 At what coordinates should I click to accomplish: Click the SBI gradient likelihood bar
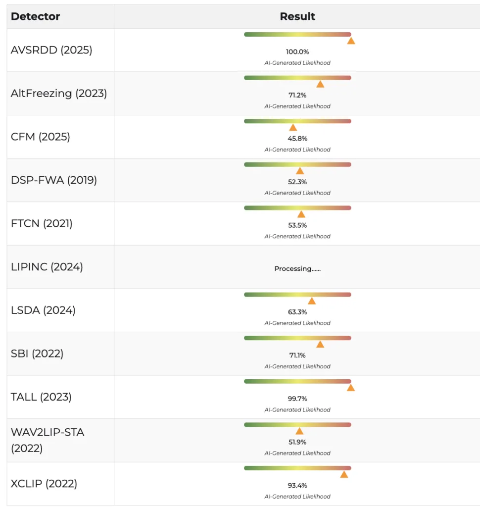coord(297,338)
